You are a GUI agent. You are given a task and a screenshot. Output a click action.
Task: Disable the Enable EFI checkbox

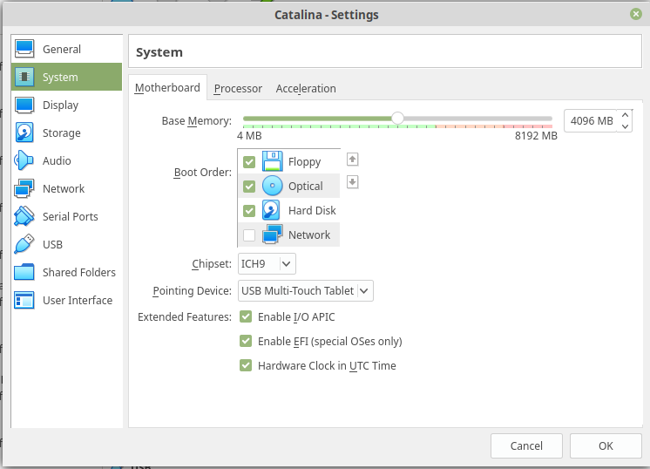pos(246,342)
